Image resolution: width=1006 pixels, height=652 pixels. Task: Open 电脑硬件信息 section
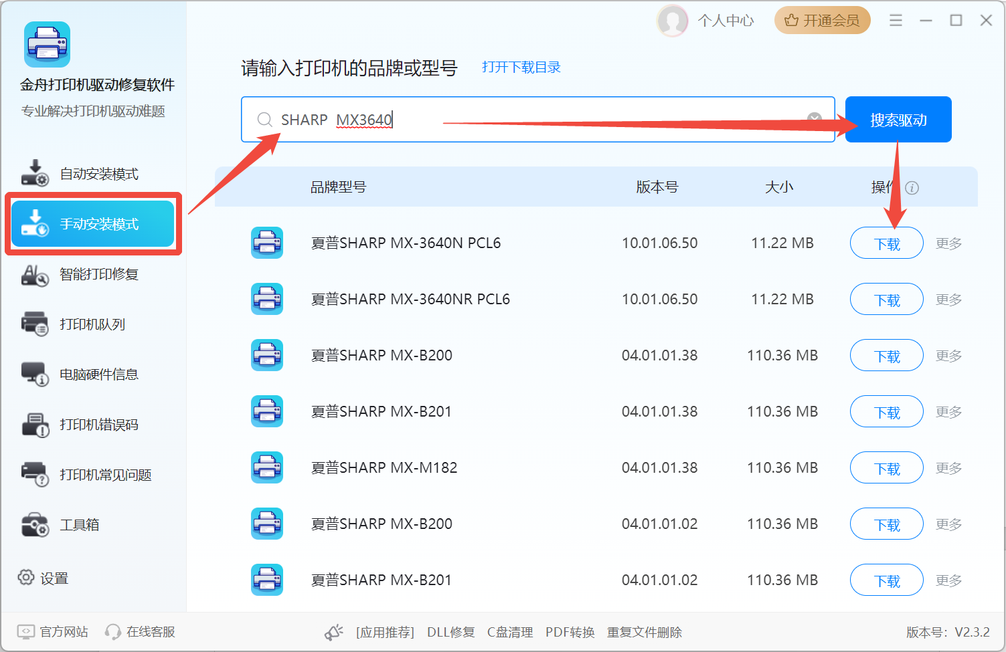pyautogui.click(x=92, y=374)
